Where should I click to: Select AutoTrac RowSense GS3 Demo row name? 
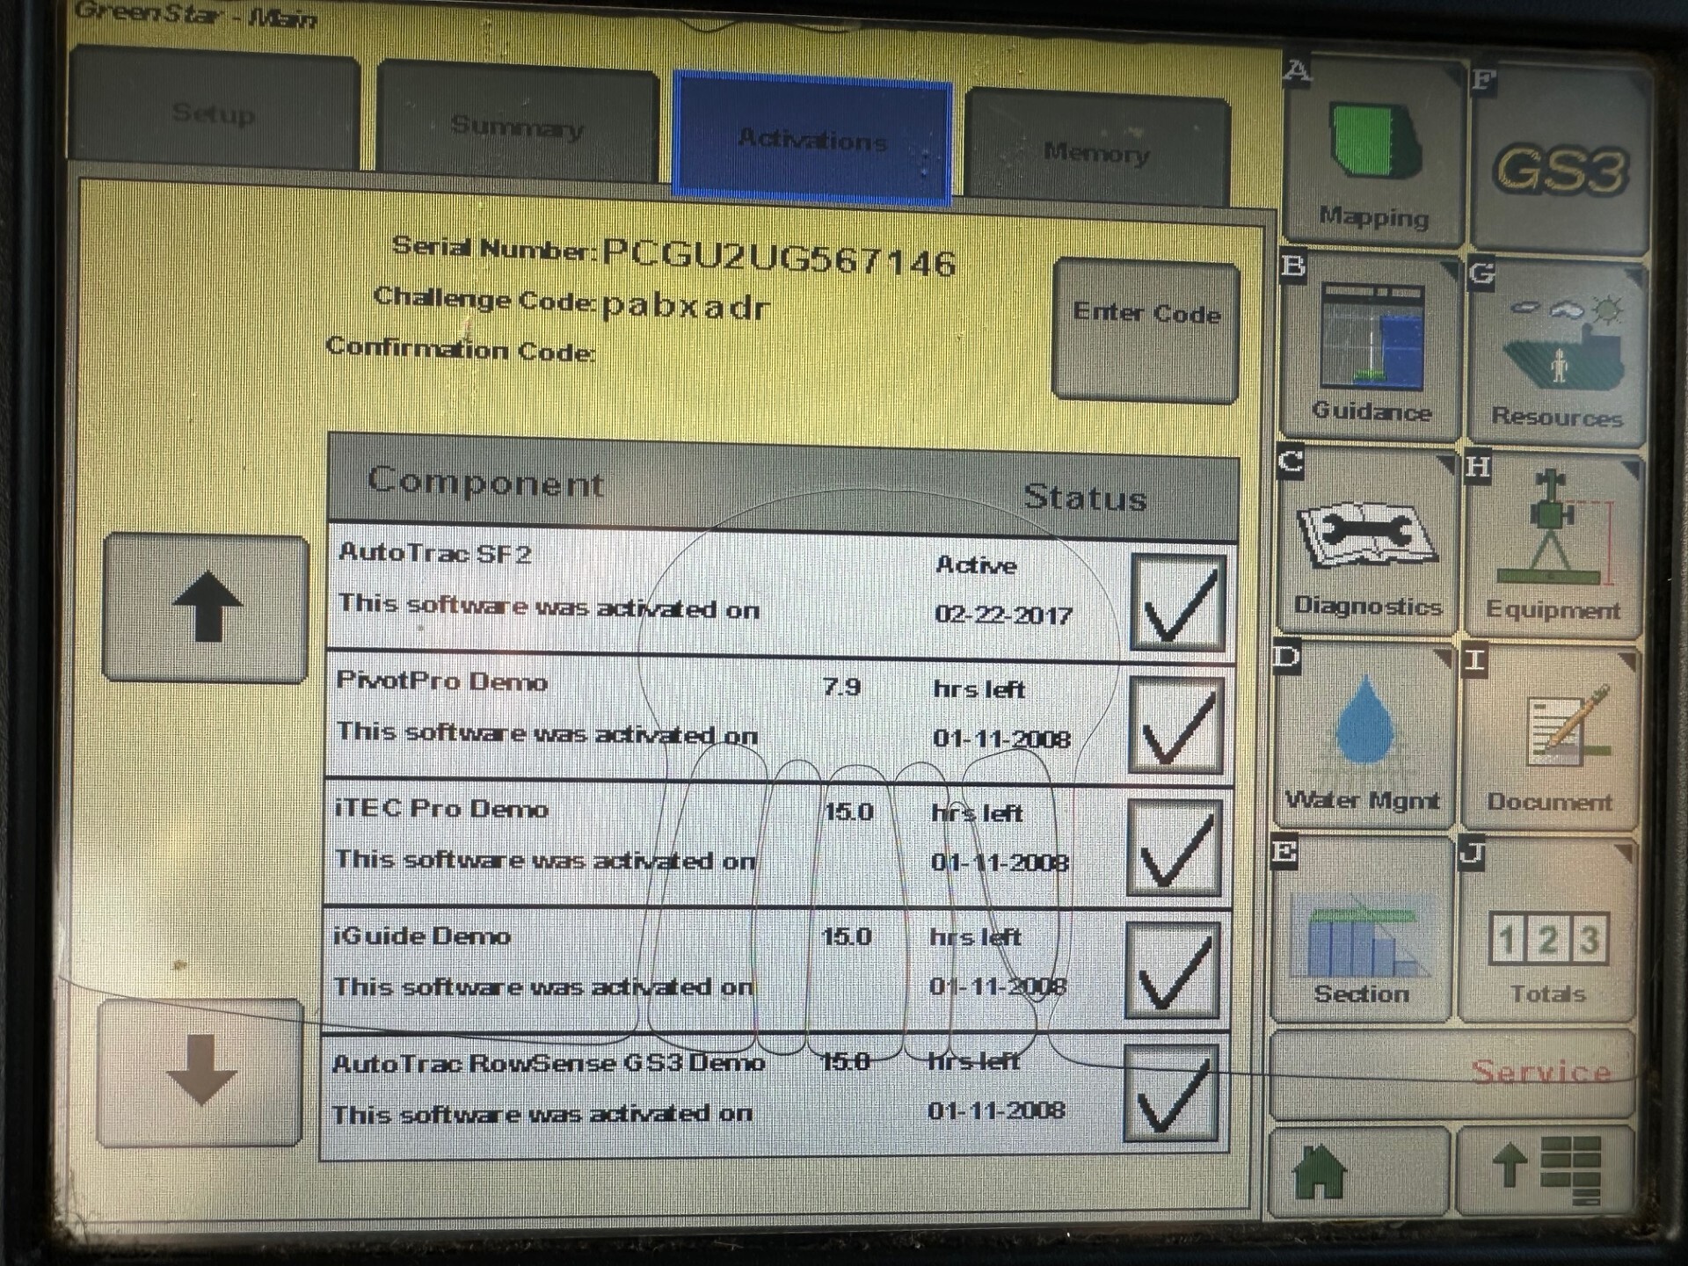pos(549,1063)
